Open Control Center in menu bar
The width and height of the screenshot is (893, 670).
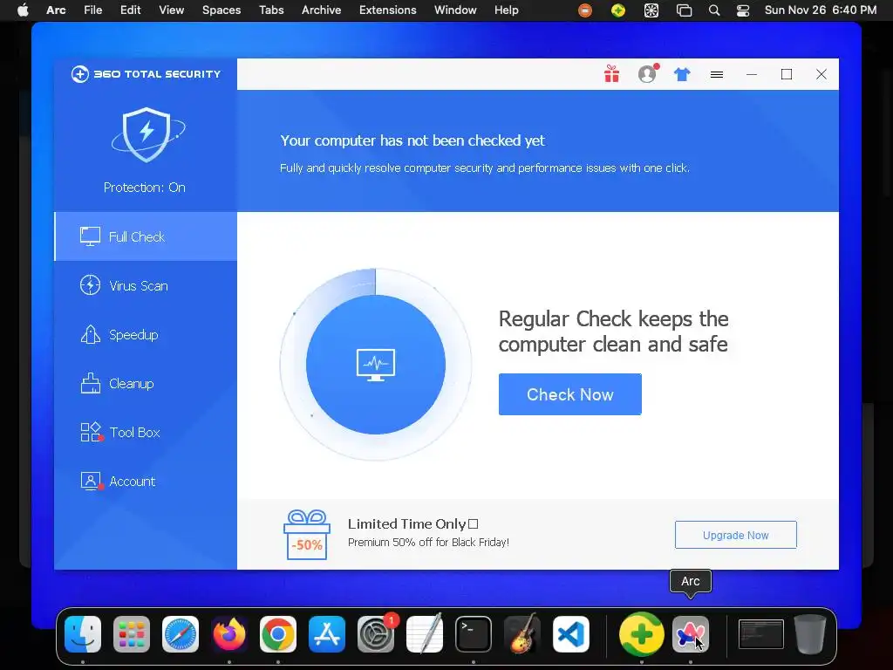click(743, 10)
